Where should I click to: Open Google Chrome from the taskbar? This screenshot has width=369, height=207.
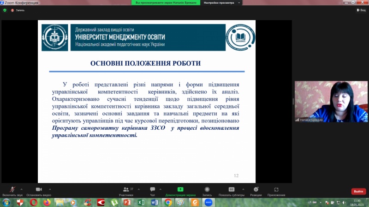[168, 202]
